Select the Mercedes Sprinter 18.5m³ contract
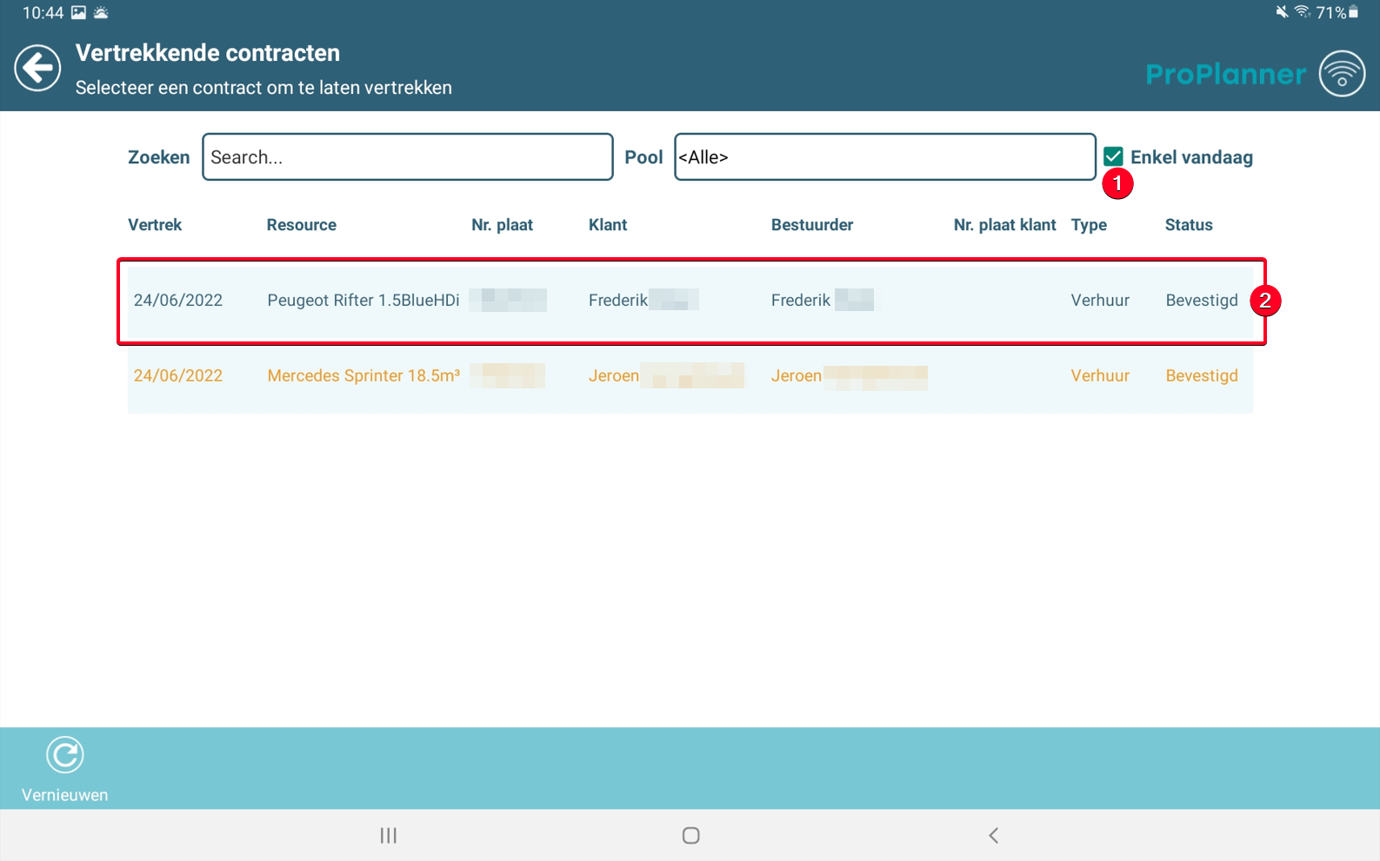Screen dimensions: 1380x861 pos(690,376)
